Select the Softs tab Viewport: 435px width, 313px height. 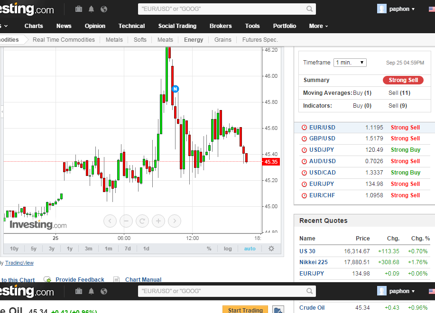(140, 40)
